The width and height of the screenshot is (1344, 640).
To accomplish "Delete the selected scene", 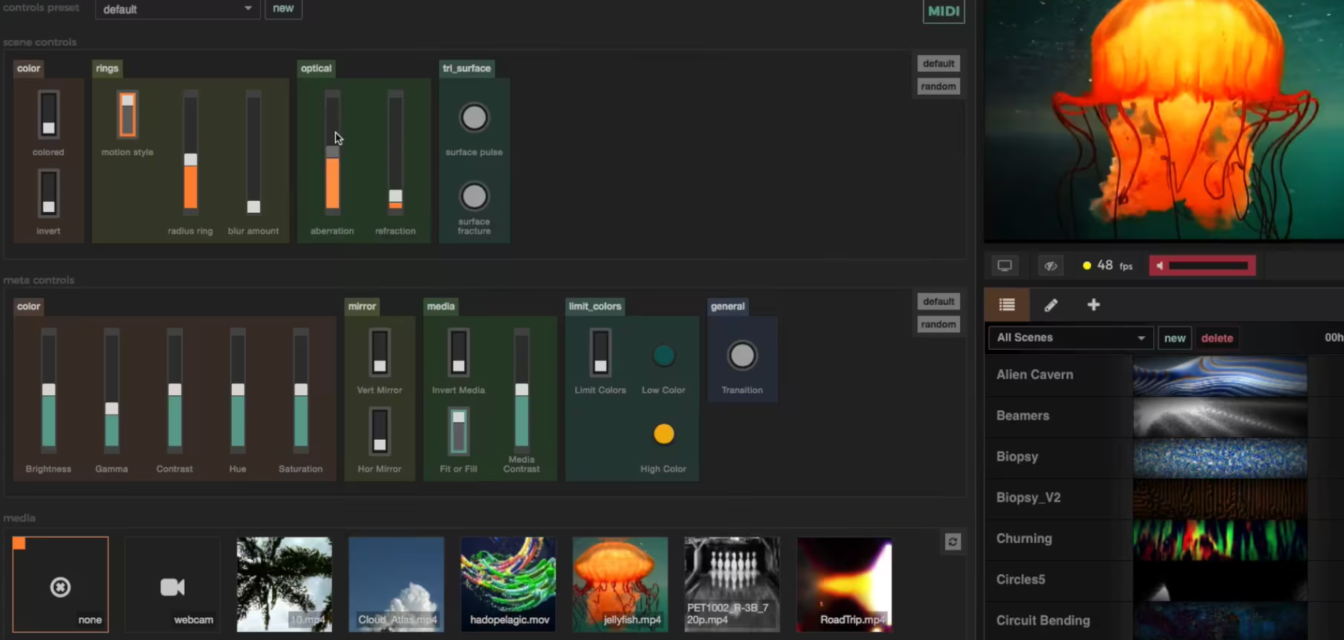I will [x=1216, y=338].
